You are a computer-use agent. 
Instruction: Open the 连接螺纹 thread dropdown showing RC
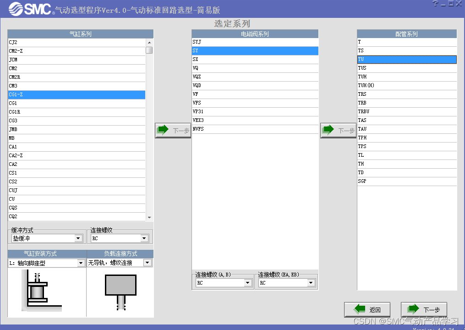tap(144, 238)
